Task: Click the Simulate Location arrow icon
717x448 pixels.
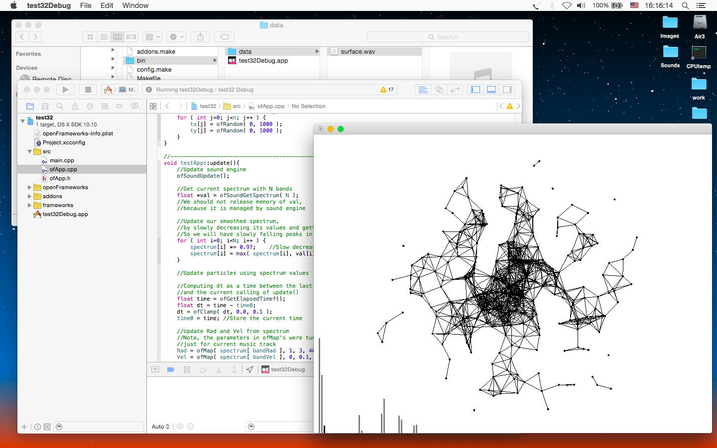Action: (250, 369)
